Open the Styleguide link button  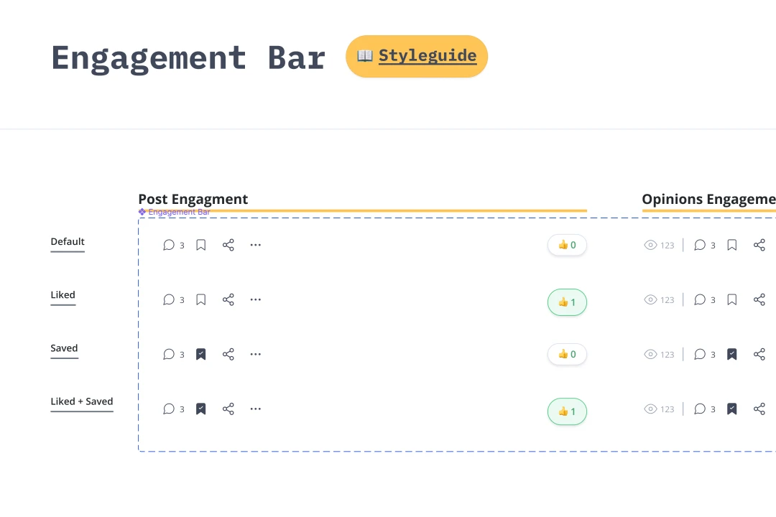click(417, 56)
